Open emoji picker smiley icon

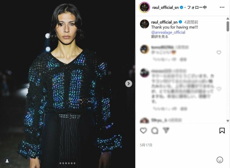(x=220, y=160)
